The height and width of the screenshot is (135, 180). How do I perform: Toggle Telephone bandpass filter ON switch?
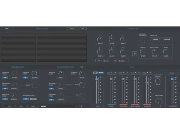[51, 100]
